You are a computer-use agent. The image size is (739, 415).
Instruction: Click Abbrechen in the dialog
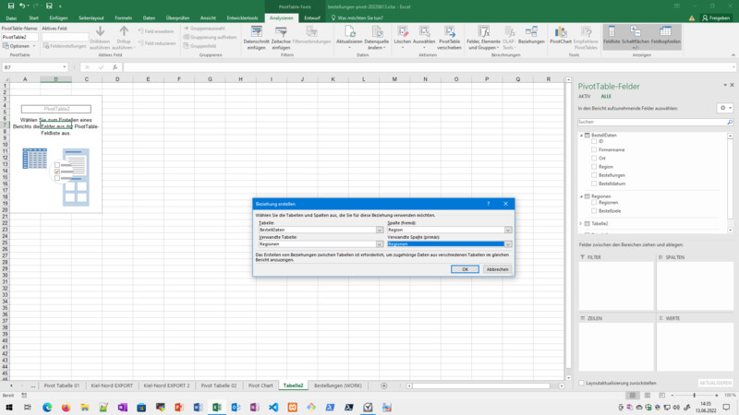pyautogui.click(x=497, y=269)
